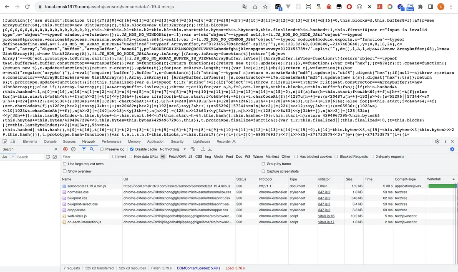Image resolution: width=458 pixels, height=272 pixels.
Task: Open the Recorder tab
Action: 226,141
